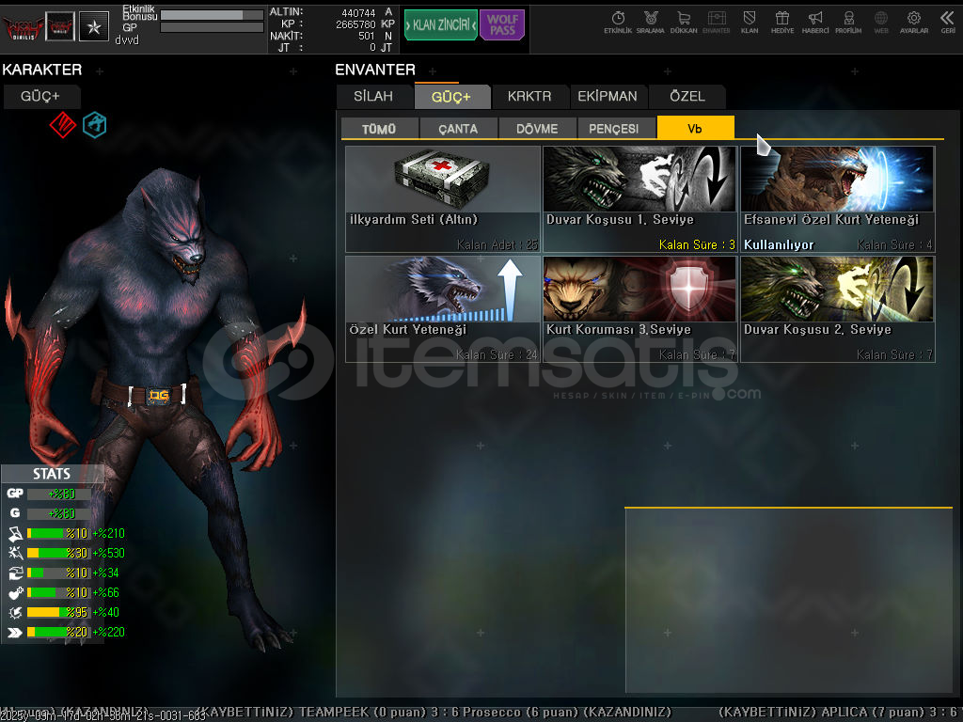Click the Kullanılıyor status label

click(779, 245)
